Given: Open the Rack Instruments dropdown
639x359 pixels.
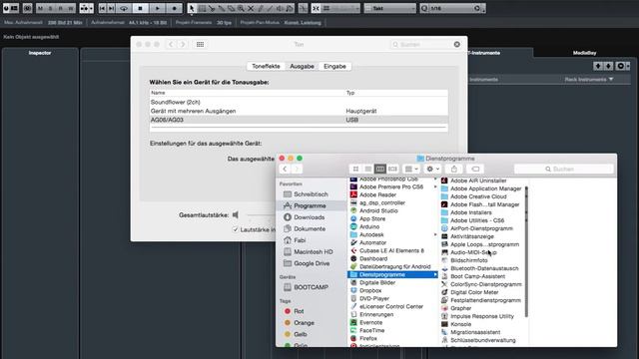Looking at the screenshot, I should coord(589,80).
